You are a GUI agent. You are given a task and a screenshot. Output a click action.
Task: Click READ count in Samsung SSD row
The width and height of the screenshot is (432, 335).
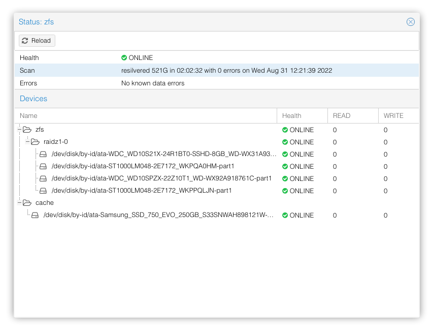click(x=335, y=215)
